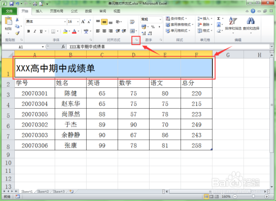The height and width of the screenshot is (201, 276).
Task: Click the zoom slider handle
Action: tap(253, 197)
